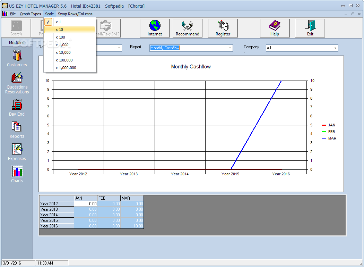The width and height of the screenshot is (364, 267).
Task: Click the Email/Fax/SMS toolbar button
Action: (109, 28)
